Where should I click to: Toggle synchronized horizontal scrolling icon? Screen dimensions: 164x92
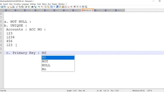[48, 7]
